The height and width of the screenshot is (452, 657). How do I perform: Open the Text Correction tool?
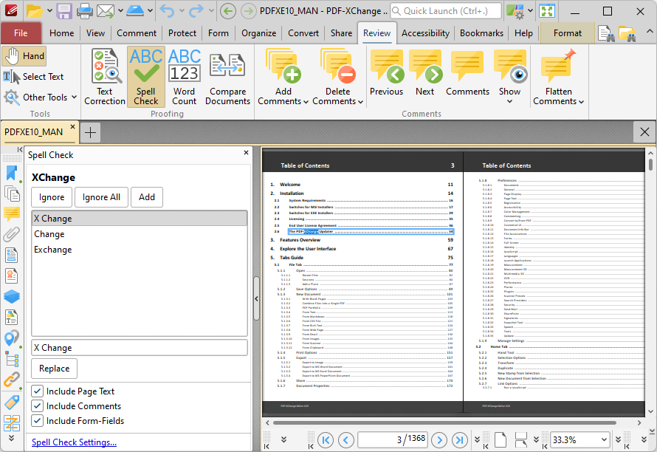[105, 77]
